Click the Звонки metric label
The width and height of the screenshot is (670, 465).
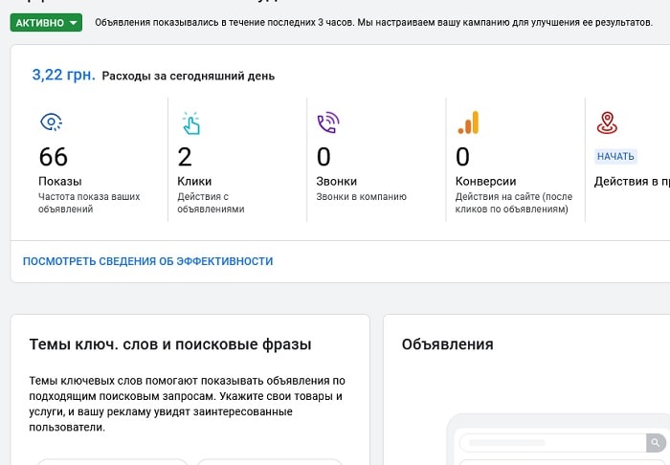(336, 181)
